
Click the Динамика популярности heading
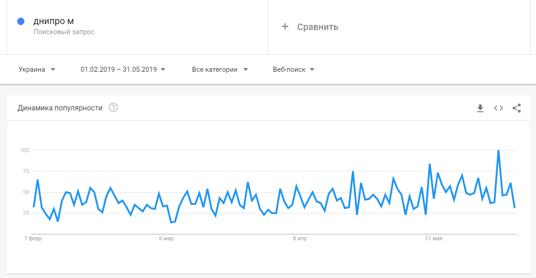pos(60,108)
